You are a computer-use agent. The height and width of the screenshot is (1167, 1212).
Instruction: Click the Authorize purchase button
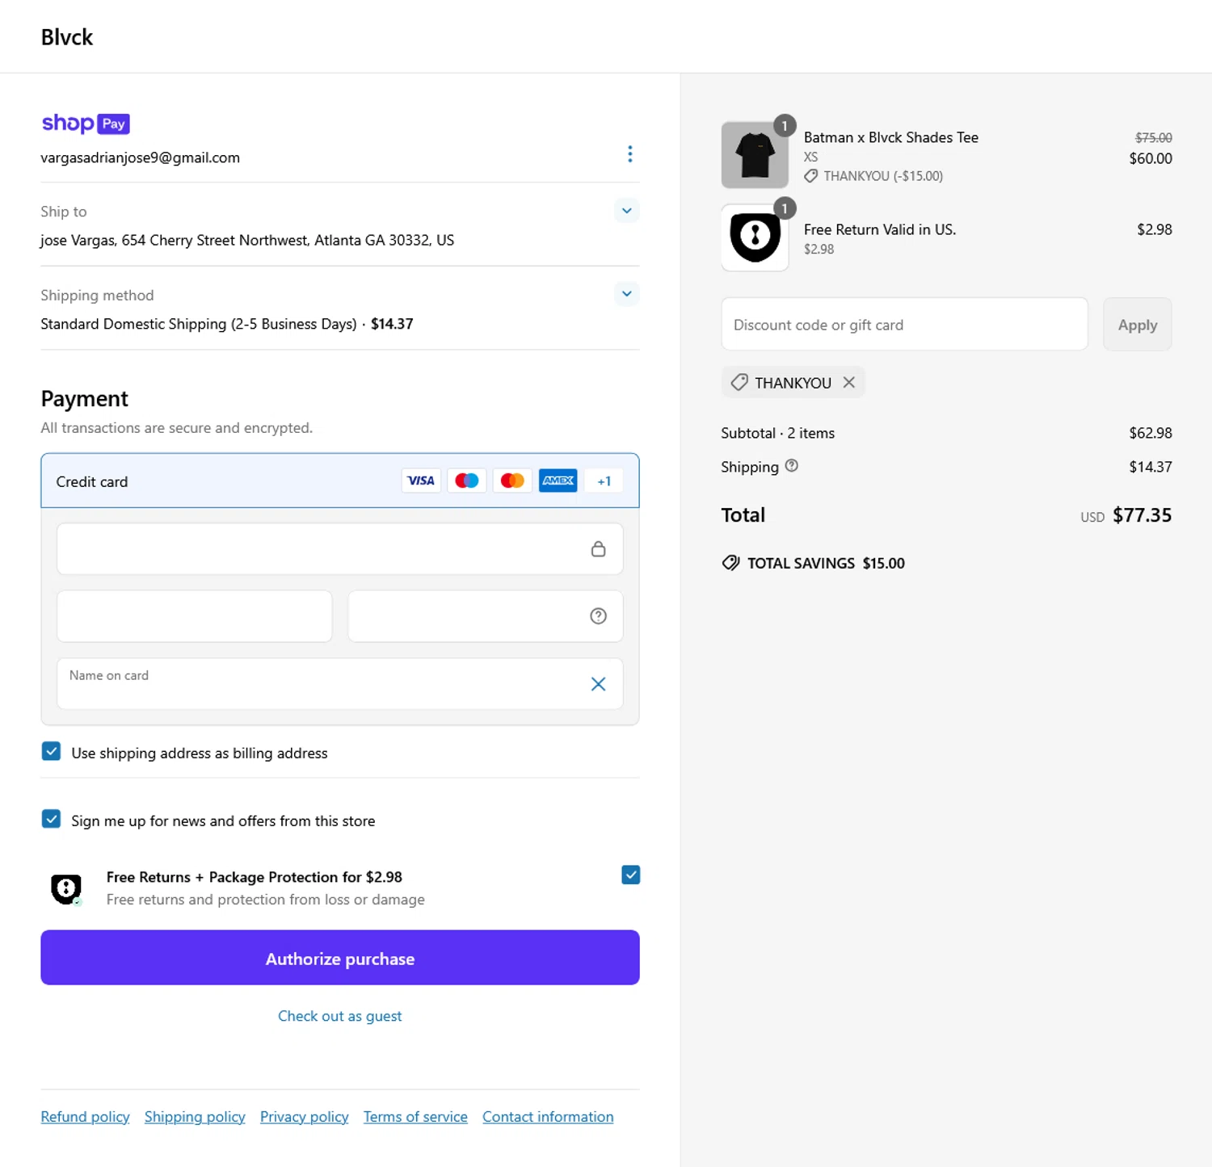pos(340,958)
